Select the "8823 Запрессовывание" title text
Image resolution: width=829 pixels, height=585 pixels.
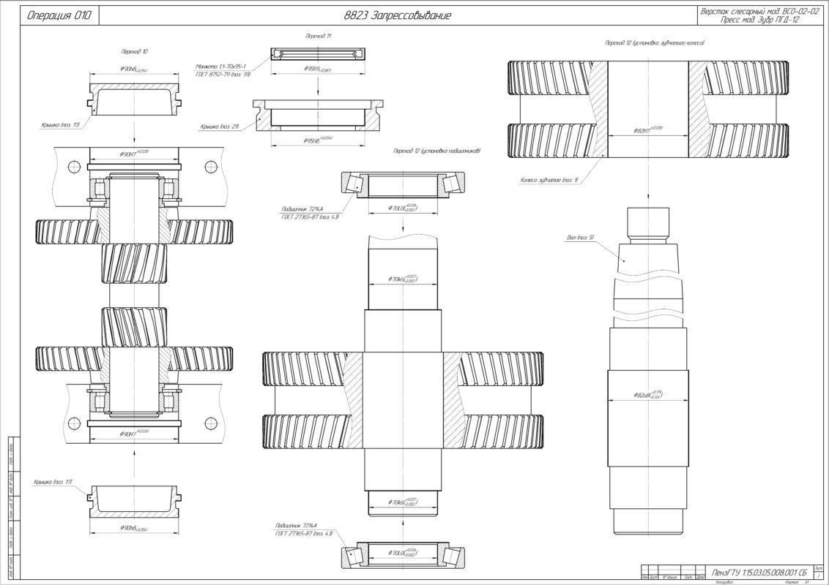click(x=397, y=16)
